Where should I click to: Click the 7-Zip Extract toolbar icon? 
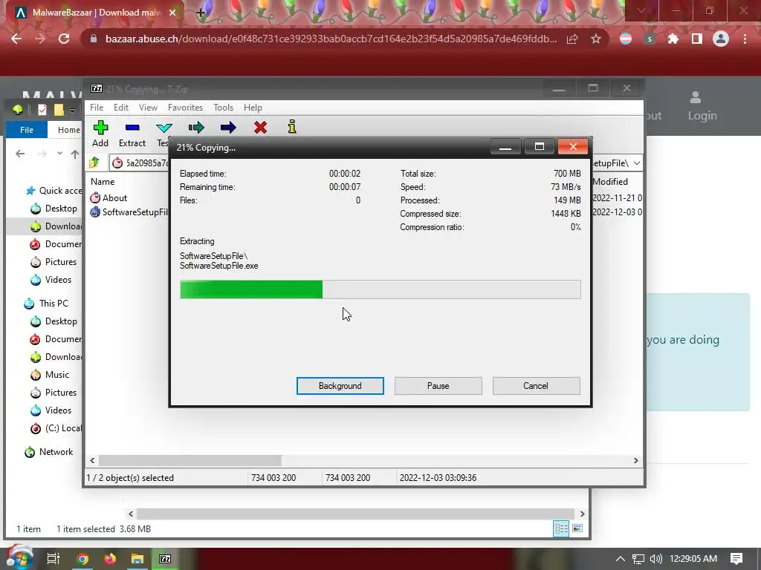click(132, 128)
